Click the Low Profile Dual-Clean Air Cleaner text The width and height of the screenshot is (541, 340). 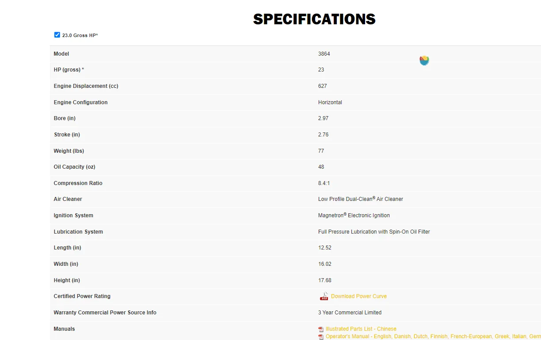(361, 199)
